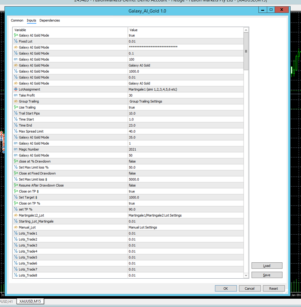
Task: Click the double icon beside Starting_Lot_Martingale
Action: coord(16,221)
